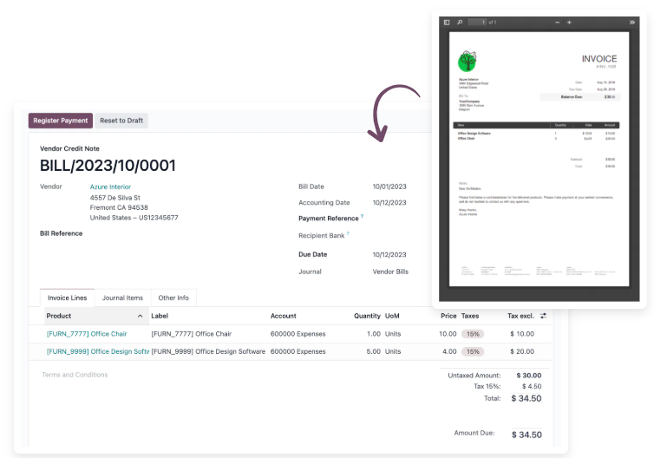Click the PDF page number field
Screen dimensions: 654x458
477,22
